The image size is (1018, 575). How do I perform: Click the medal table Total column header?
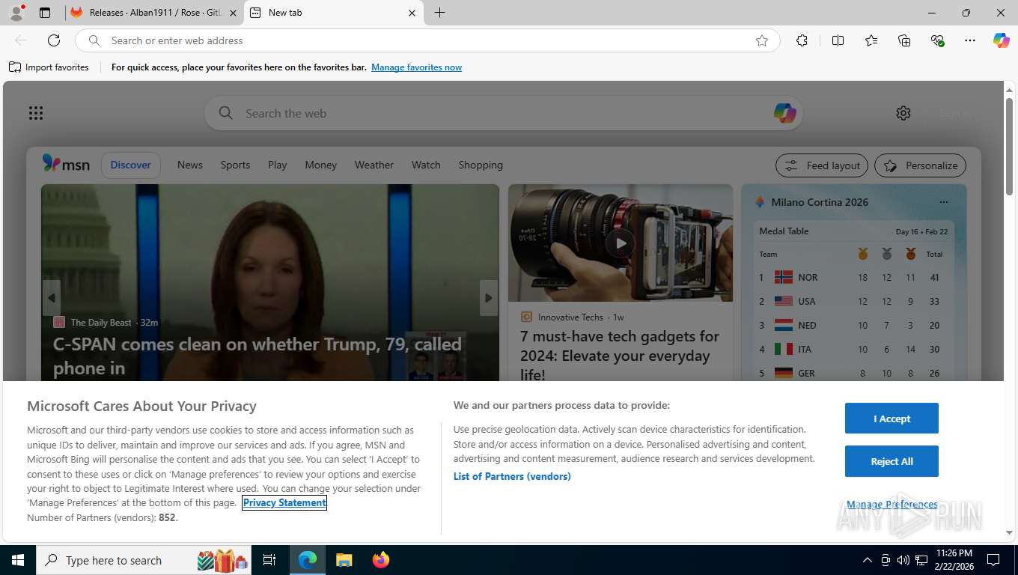(x=934, y=255)
